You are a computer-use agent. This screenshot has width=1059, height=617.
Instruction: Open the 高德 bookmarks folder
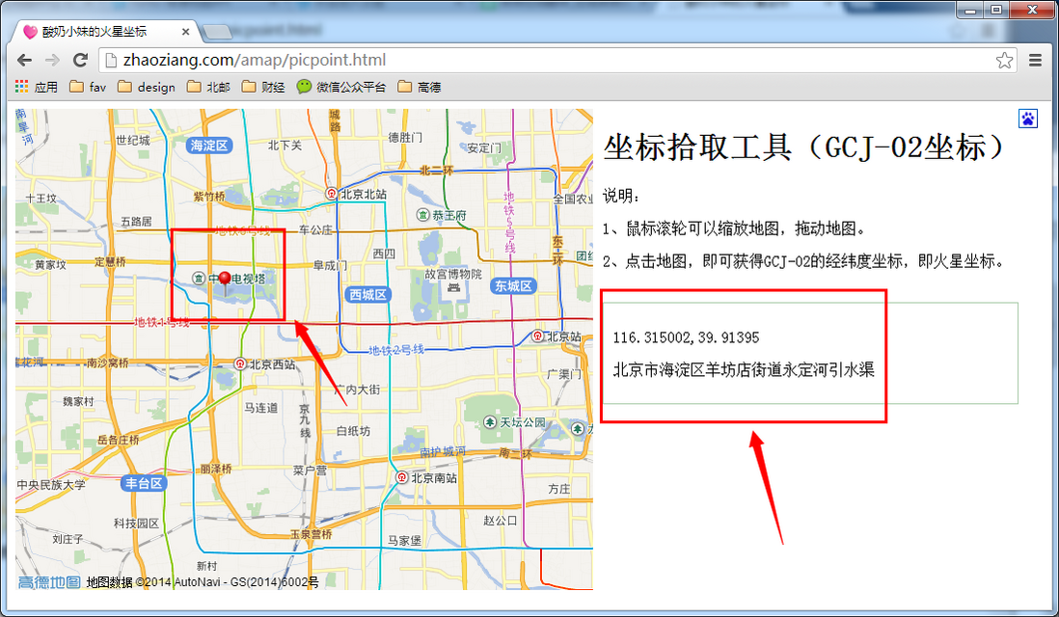415,87
